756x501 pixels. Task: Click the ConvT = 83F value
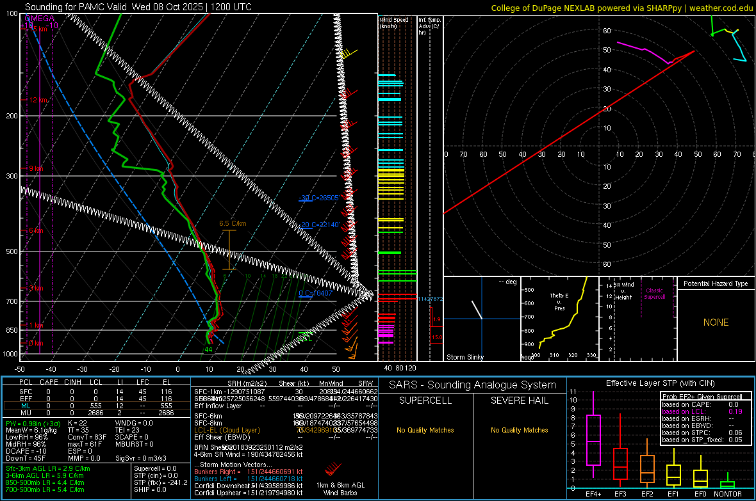pyautogui.click(x=86, y=437)
